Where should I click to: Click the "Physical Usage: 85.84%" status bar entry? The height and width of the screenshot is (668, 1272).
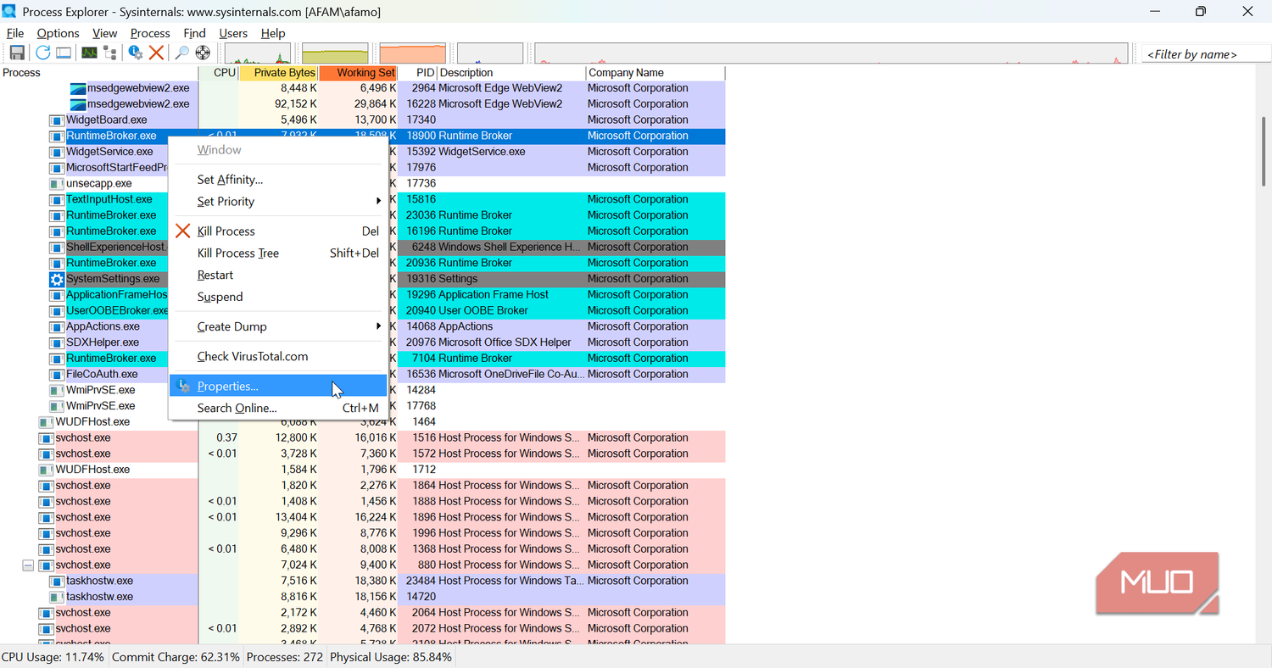click(391, 657)
